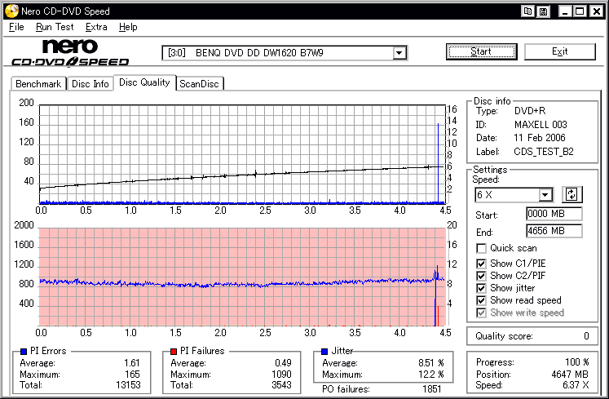Open the File menu
Viewport: 609px width, 399px height.
pyautogui.click(x=16, y=27)
